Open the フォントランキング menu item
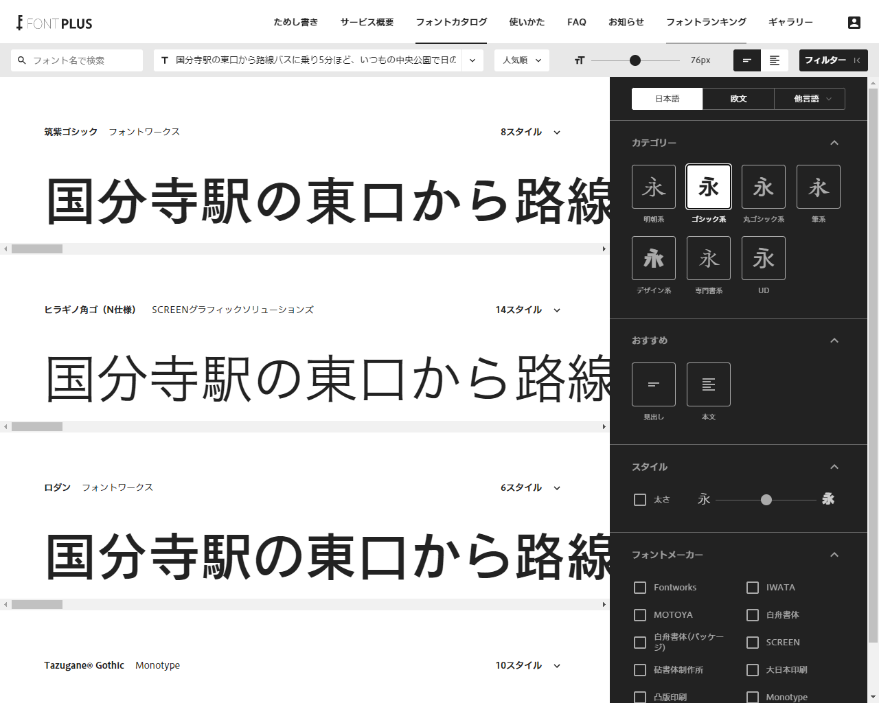 (x=706, y=22)
